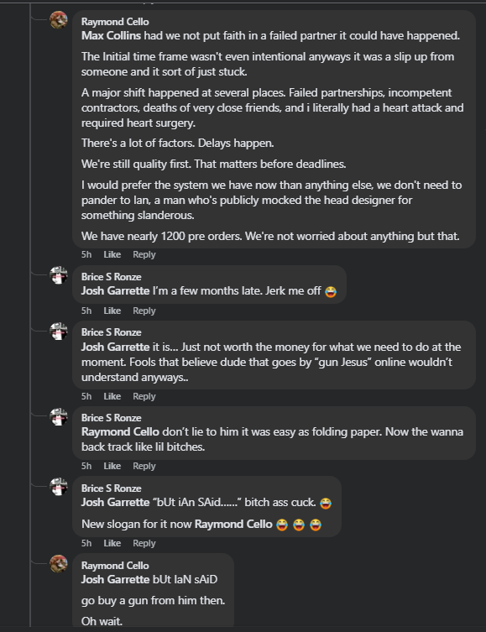Image resolution: width=486 pixels, height=632 pixels.
Task: Click Brice S Ronze avatar beside 'few months late' comment
Action: tap(59, 275)
